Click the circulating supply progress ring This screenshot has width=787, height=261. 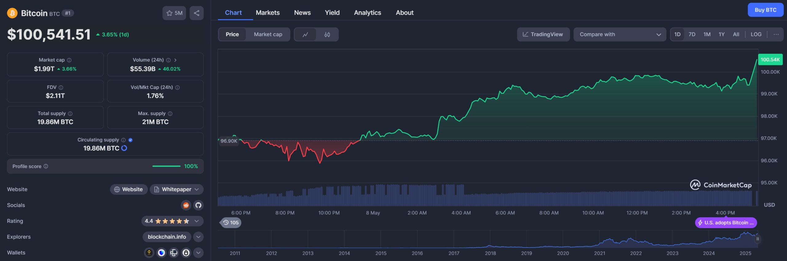point(124,148)
